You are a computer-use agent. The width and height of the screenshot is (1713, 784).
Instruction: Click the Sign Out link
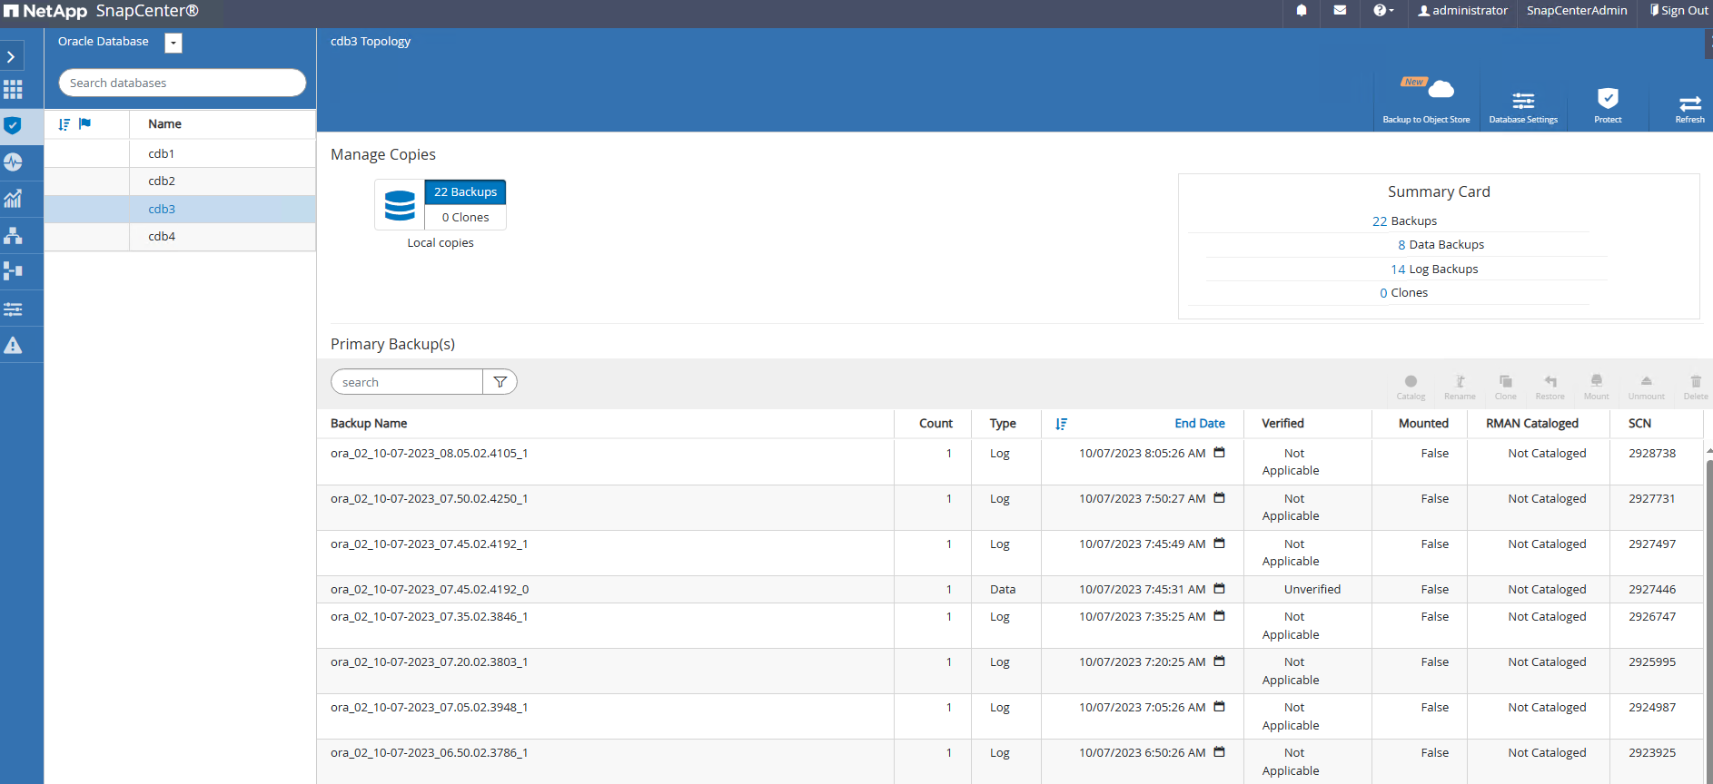tap(1678, 11)
